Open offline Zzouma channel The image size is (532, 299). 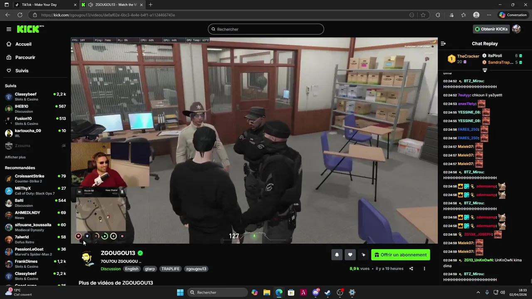35,146
